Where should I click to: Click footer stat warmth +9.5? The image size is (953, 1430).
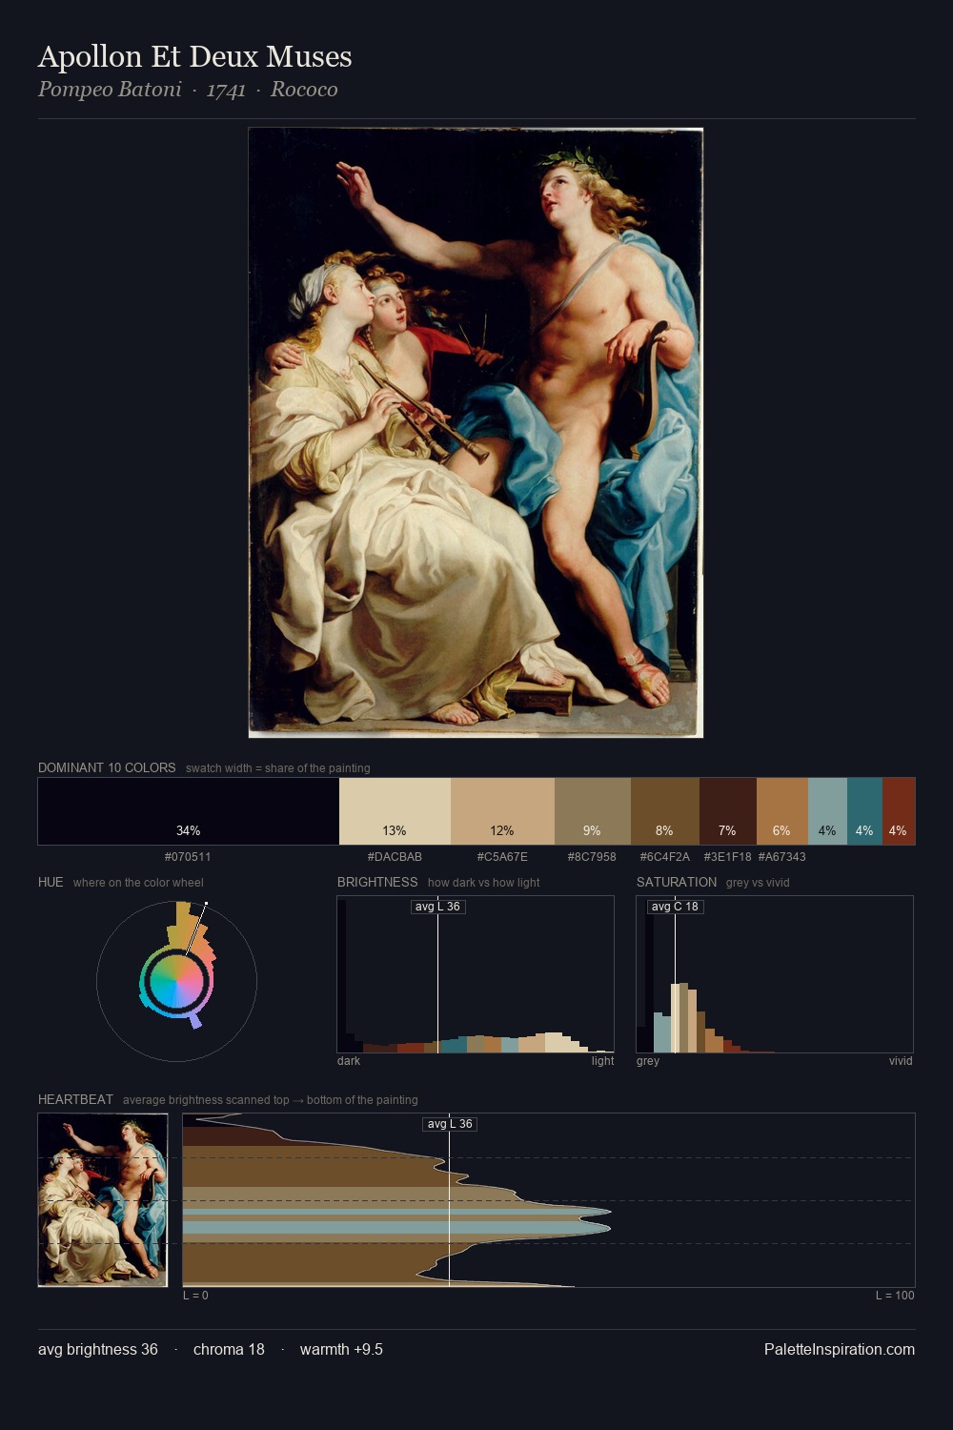(341, 1350)
